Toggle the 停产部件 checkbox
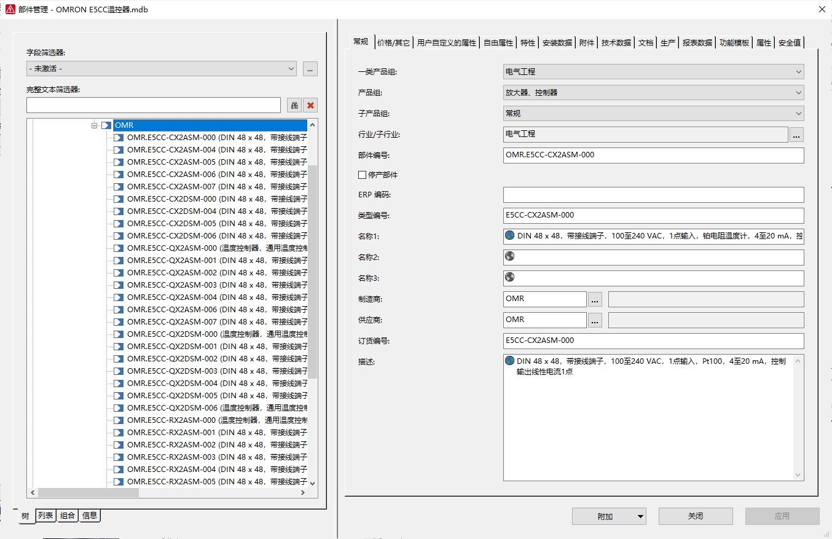The image size is (832, 539). [x=362, y=175]
